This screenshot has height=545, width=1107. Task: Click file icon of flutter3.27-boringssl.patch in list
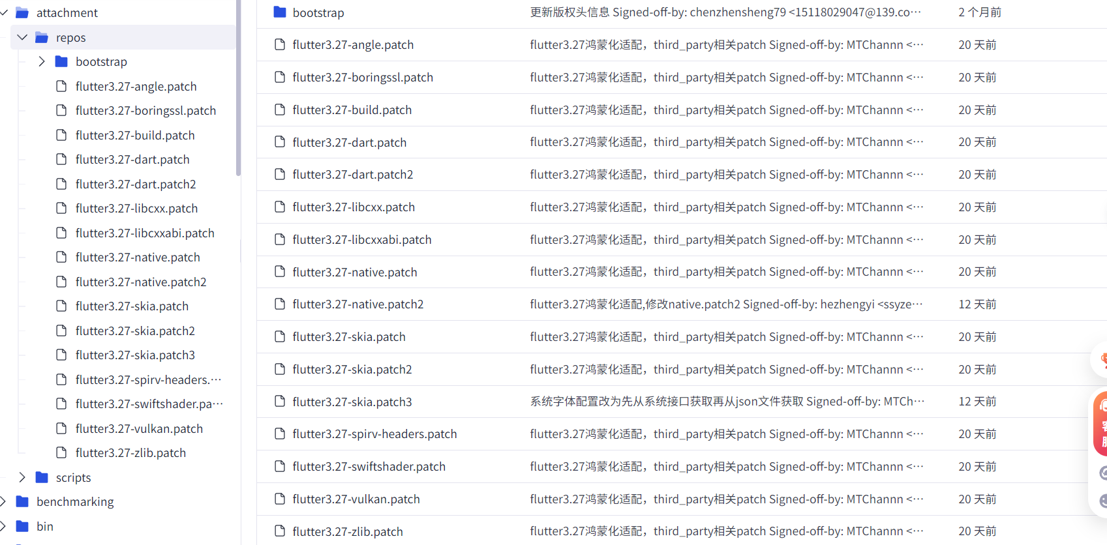(280, 77)
